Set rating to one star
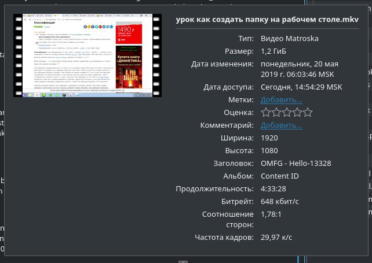The width and height of the screenshot is (372, 263). coord(266,113)
